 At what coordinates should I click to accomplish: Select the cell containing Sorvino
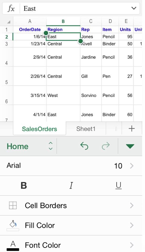click(91, 95)
